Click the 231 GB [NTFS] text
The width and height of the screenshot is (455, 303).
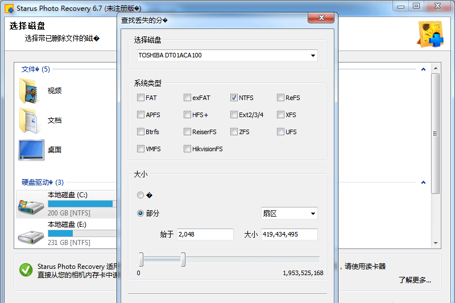point(69,243)
